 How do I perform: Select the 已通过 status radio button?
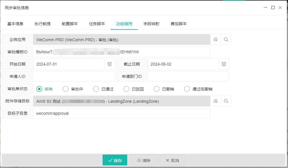pos(96,89)
